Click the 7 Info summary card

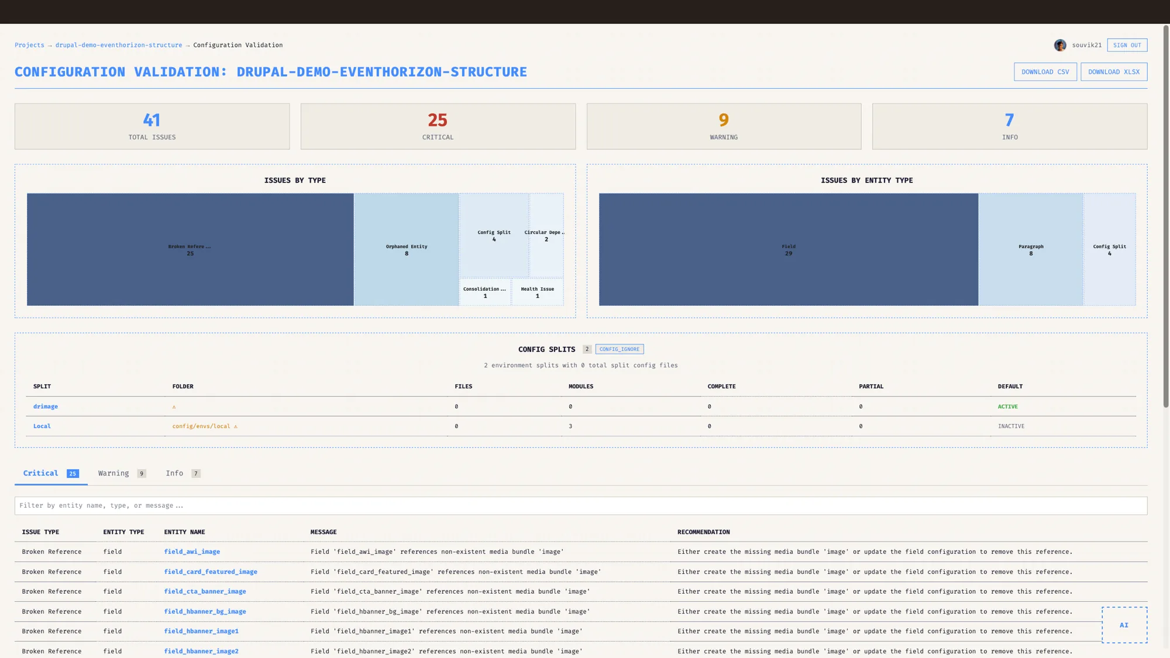(1010, 126)
